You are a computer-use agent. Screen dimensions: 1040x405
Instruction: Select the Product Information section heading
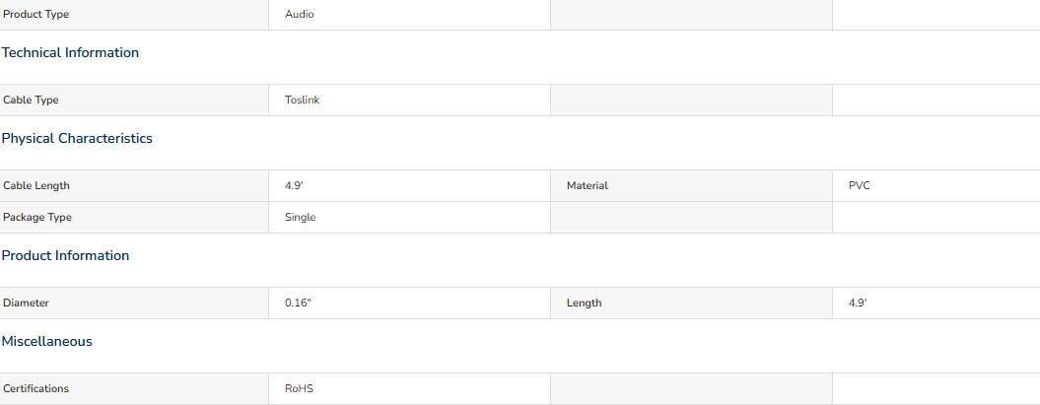click(65, 255)
